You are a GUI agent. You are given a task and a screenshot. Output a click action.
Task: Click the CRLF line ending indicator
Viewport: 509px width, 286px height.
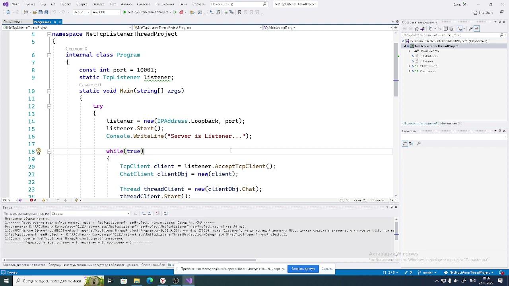pyautogui.click(x=393, y=200)
